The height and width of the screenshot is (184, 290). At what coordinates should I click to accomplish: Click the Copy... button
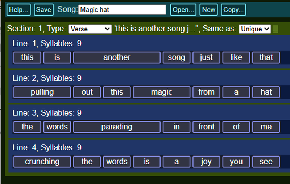point(233,10)
